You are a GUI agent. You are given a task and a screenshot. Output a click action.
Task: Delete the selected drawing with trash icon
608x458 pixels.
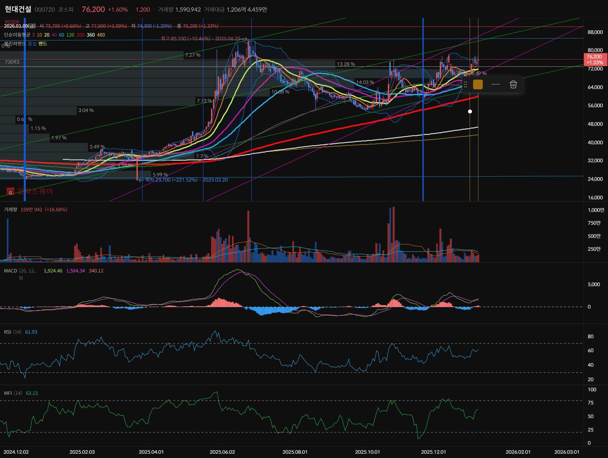pyautogui.click(x=513, y=85)
